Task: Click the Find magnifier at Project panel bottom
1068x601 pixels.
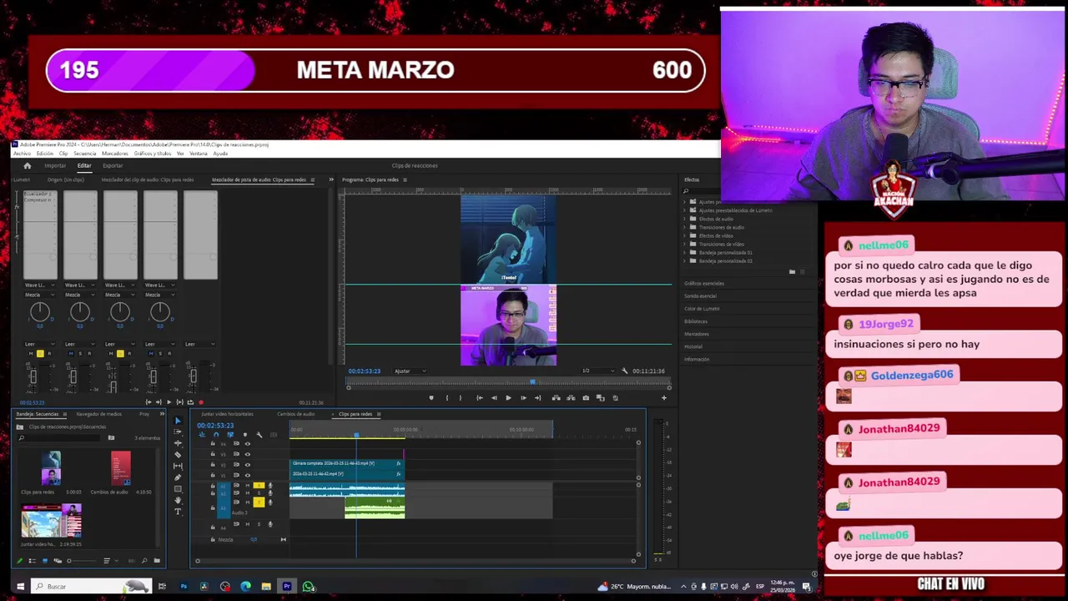Action: [144, 561]
